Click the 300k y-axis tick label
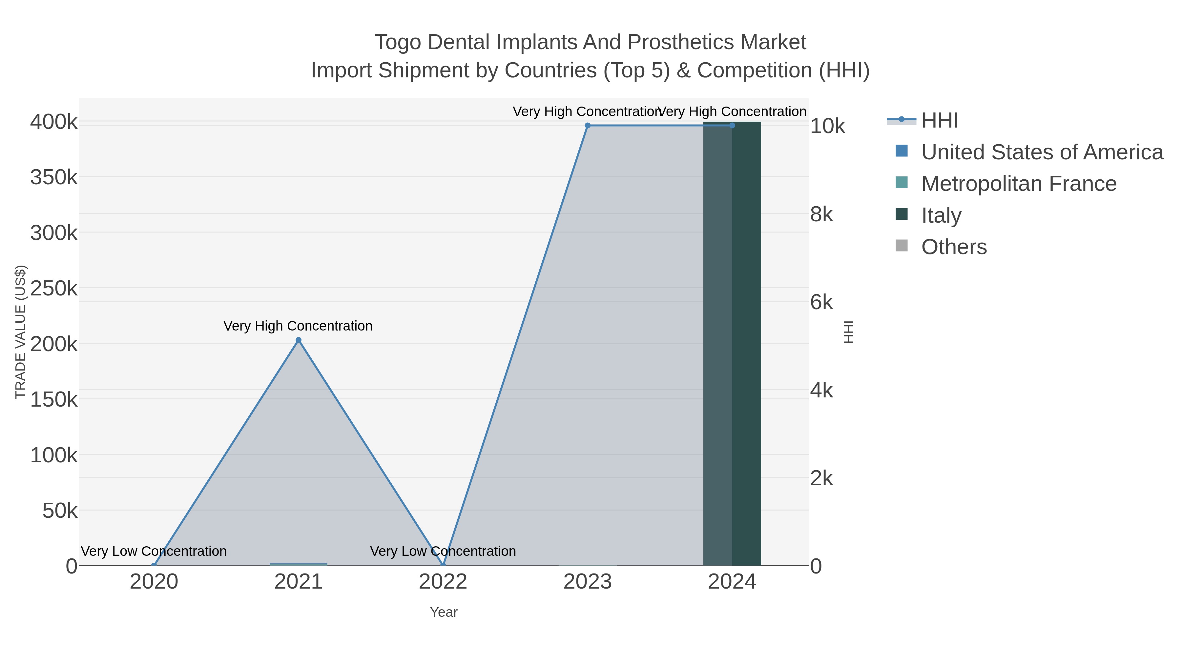 click(x=54, y=233)
